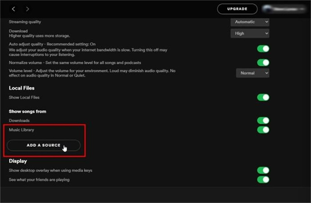This screenshot has width=311, height=203.
Task: Click the Display section heading
Action: click(x=18, y=161)
